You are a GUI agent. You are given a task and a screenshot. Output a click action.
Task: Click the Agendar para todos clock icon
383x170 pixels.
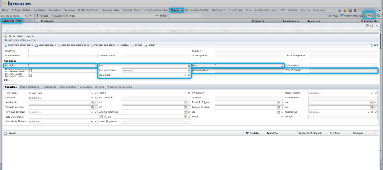click(x=92, y=45)
